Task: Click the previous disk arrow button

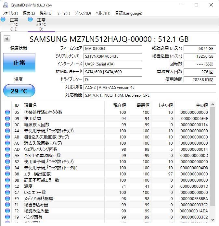Action: coord(7,39)
